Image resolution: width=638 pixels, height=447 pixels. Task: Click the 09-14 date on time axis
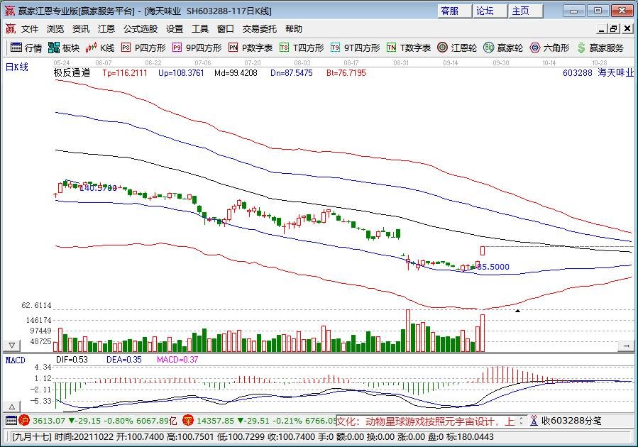click(451, 63)
